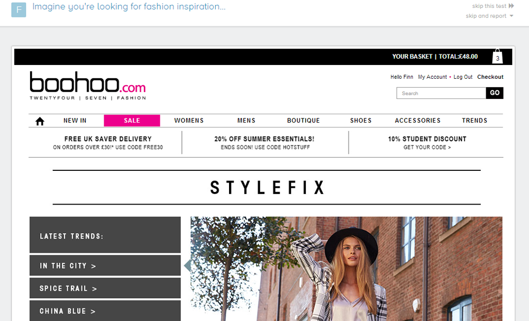The width and height of the screenshot is (529, 321).
Task: Click the home icon in navigation bar
Action: pyautogui.click(x=40, y=121)
